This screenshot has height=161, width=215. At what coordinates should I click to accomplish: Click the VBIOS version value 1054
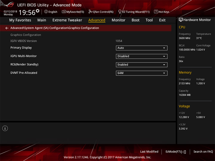coord(119,41)
